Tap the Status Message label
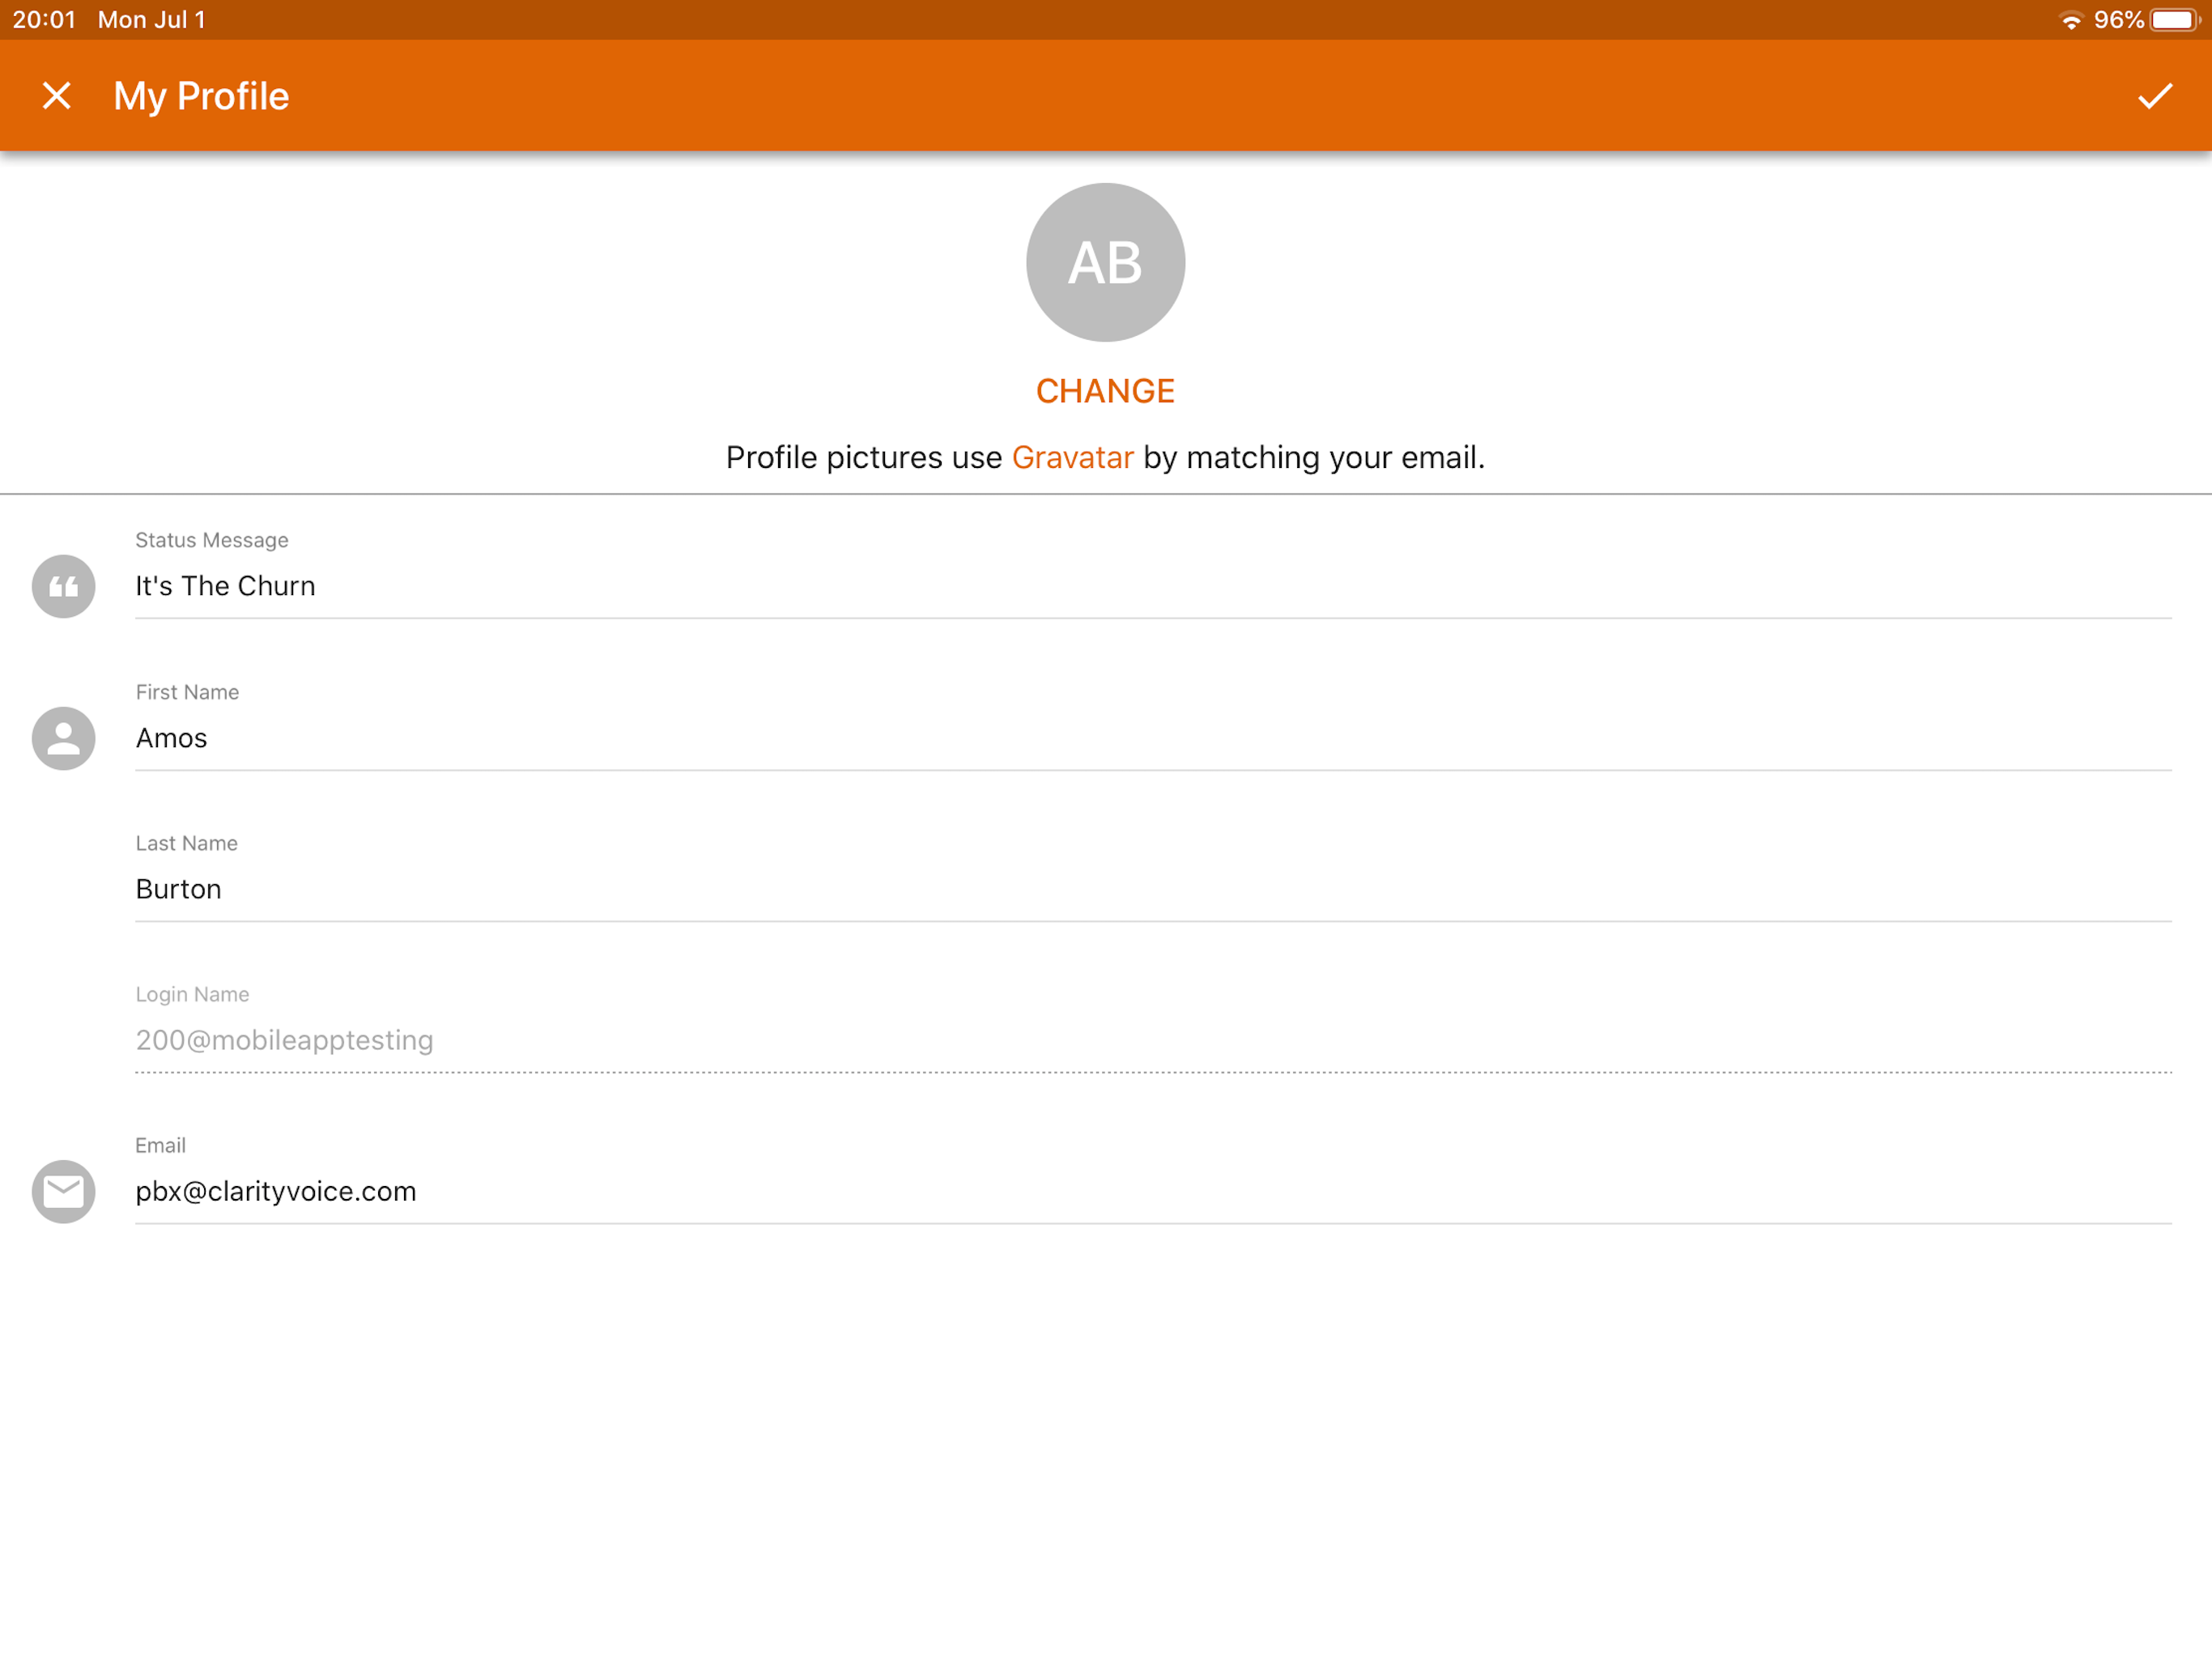The image size is (2212, 1658). (x=212, y=540)
